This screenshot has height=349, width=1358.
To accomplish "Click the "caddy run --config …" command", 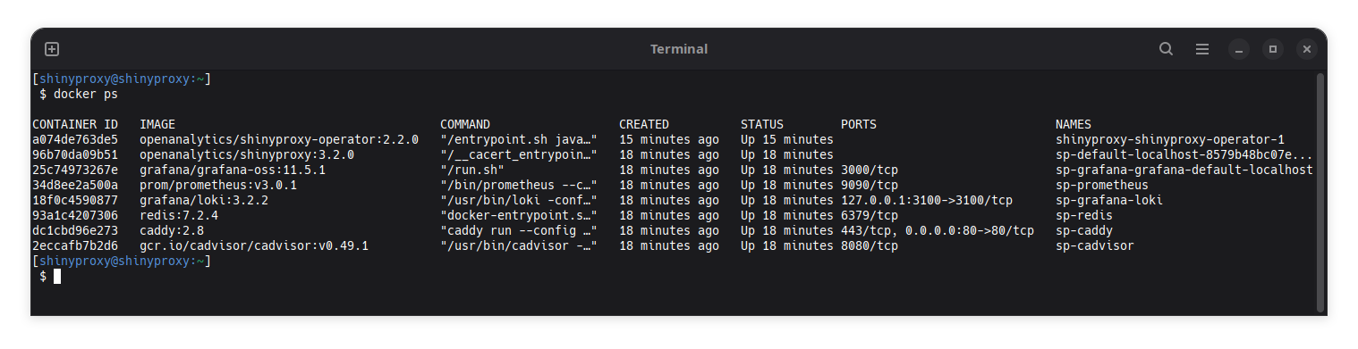I will tap(519, 230).
